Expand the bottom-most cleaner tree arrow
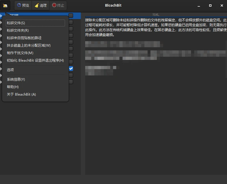 pos(1,82)
